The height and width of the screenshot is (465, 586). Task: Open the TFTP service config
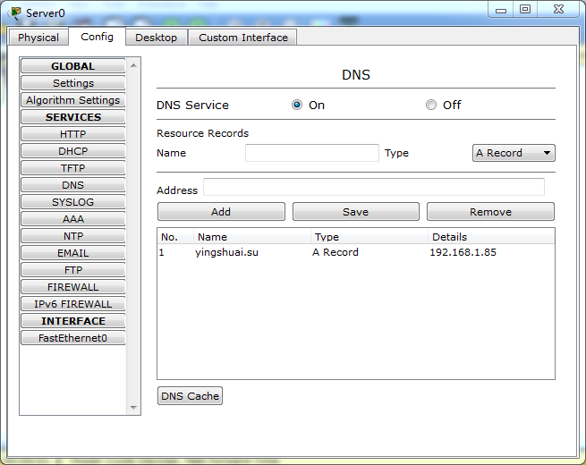[x=72, y=168]
